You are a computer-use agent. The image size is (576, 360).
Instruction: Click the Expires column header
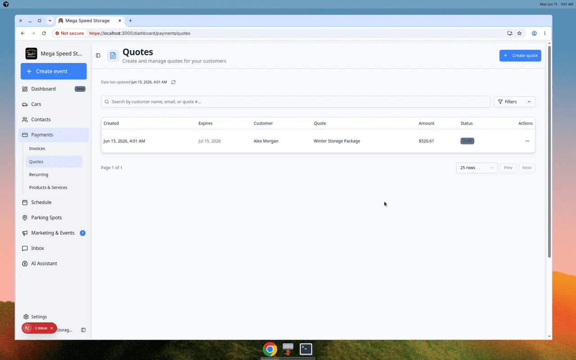click(206, 123)
